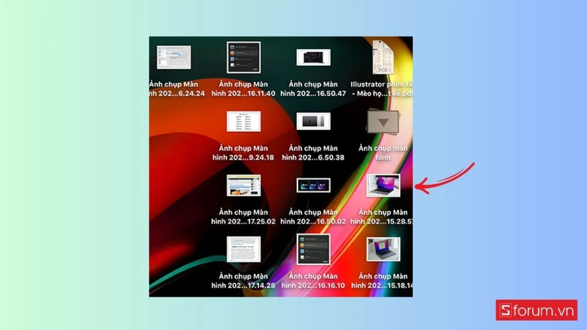Click the label under the down-arrow folder icon
This screenshot has width=587, height=330.
(383, 153)
